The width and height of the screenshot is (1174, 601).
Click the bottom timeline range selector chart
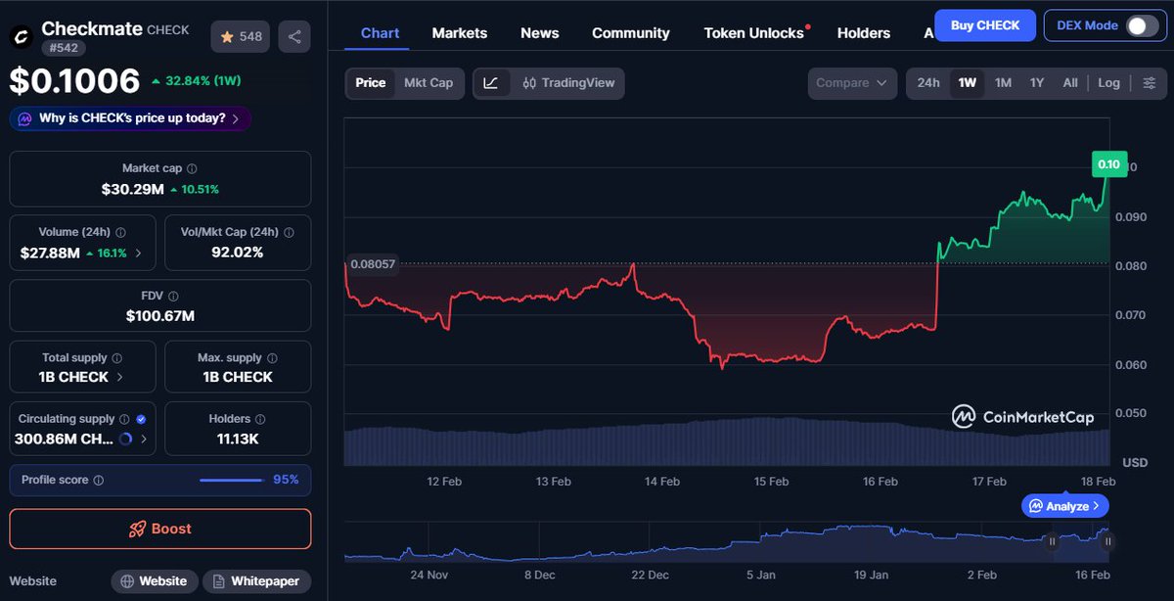click(727, 541)
